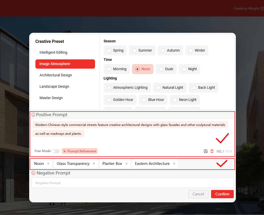This screenshot has height=215, width=264.
Task: Select the Dusk time option
Action: (161, 69)
